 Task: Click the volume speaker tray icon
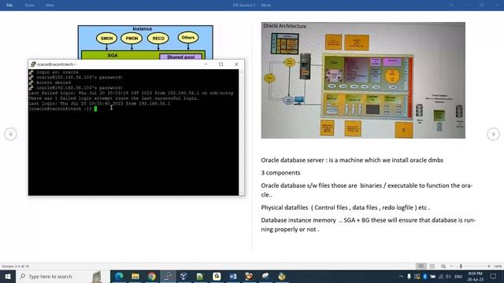pyautogui.click(x=448, y=277)
